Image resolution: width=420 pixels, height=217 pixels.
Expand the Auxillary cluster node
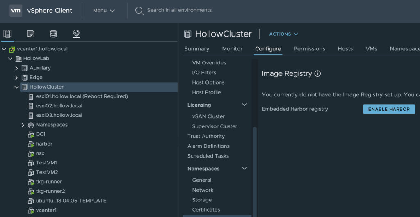[17, 68]
